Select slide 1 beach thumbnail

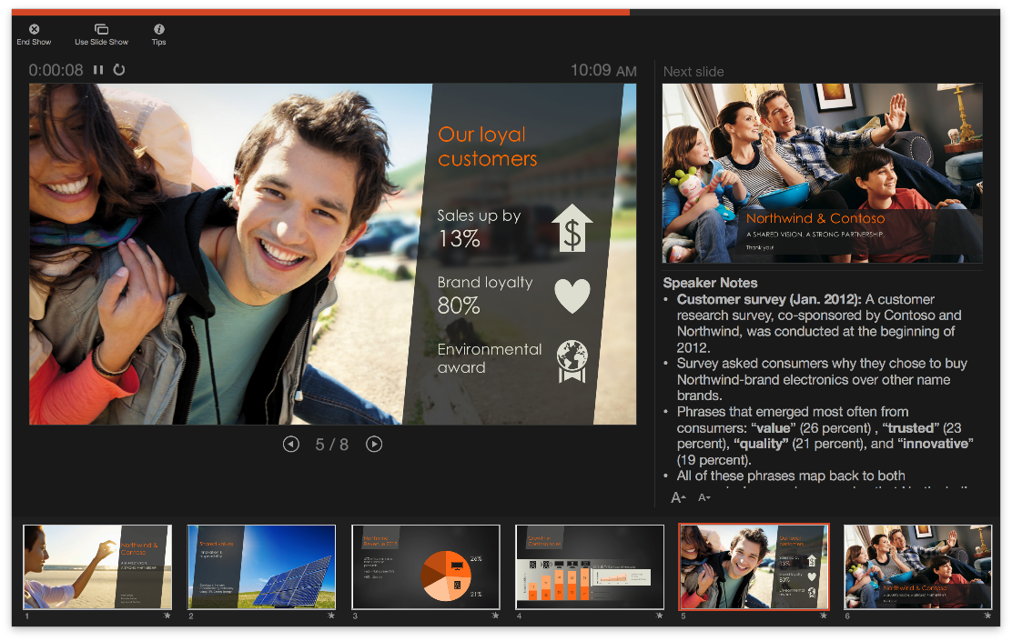coord(96,566)
